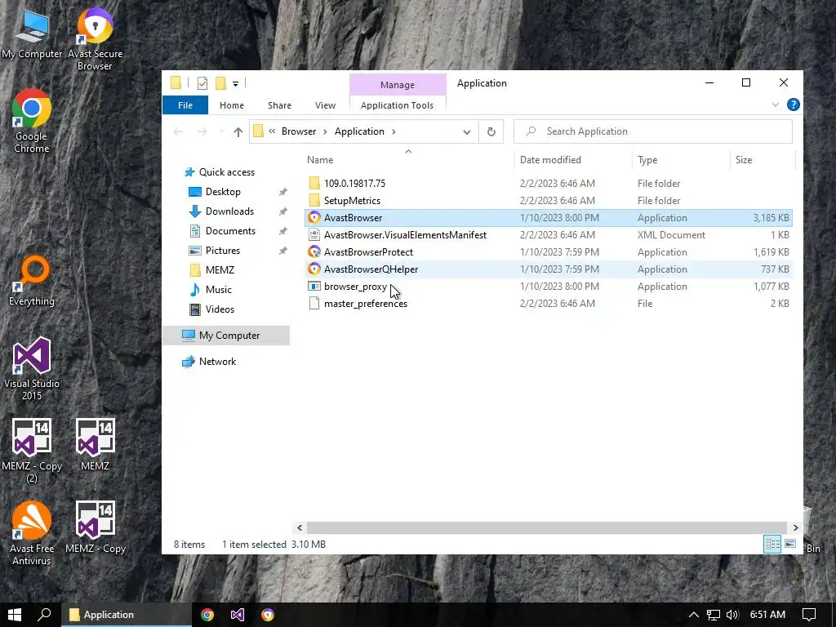Viewport: 836px width, 627px height.
Task: Open the File ribbon tab
Action: tap(185, 105)
